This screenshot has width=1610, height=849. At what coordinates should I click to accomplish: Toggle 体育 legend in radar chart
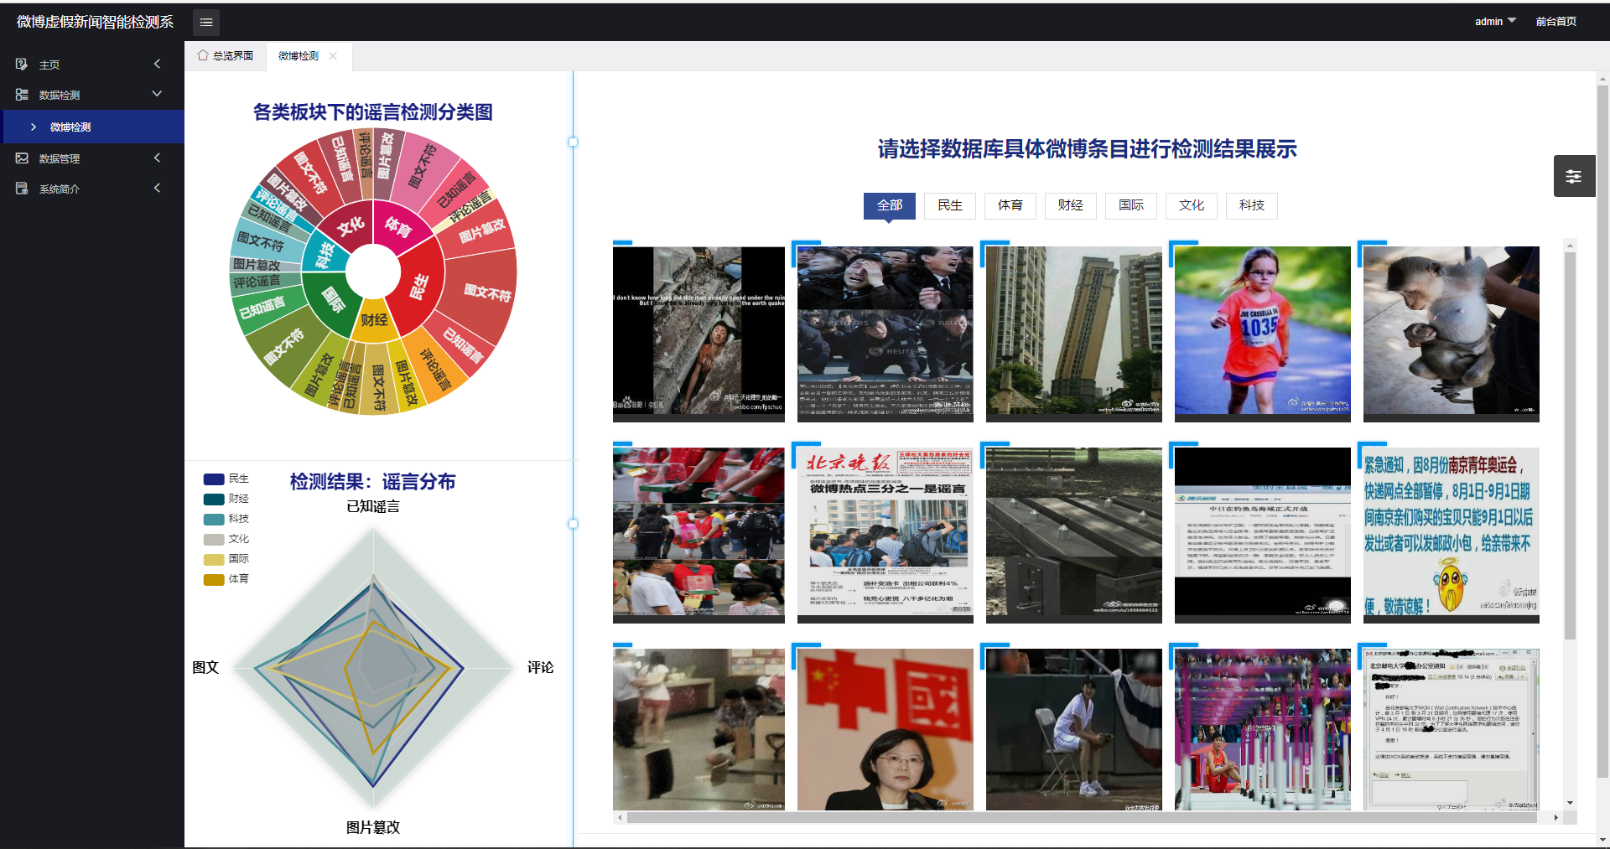226,579
